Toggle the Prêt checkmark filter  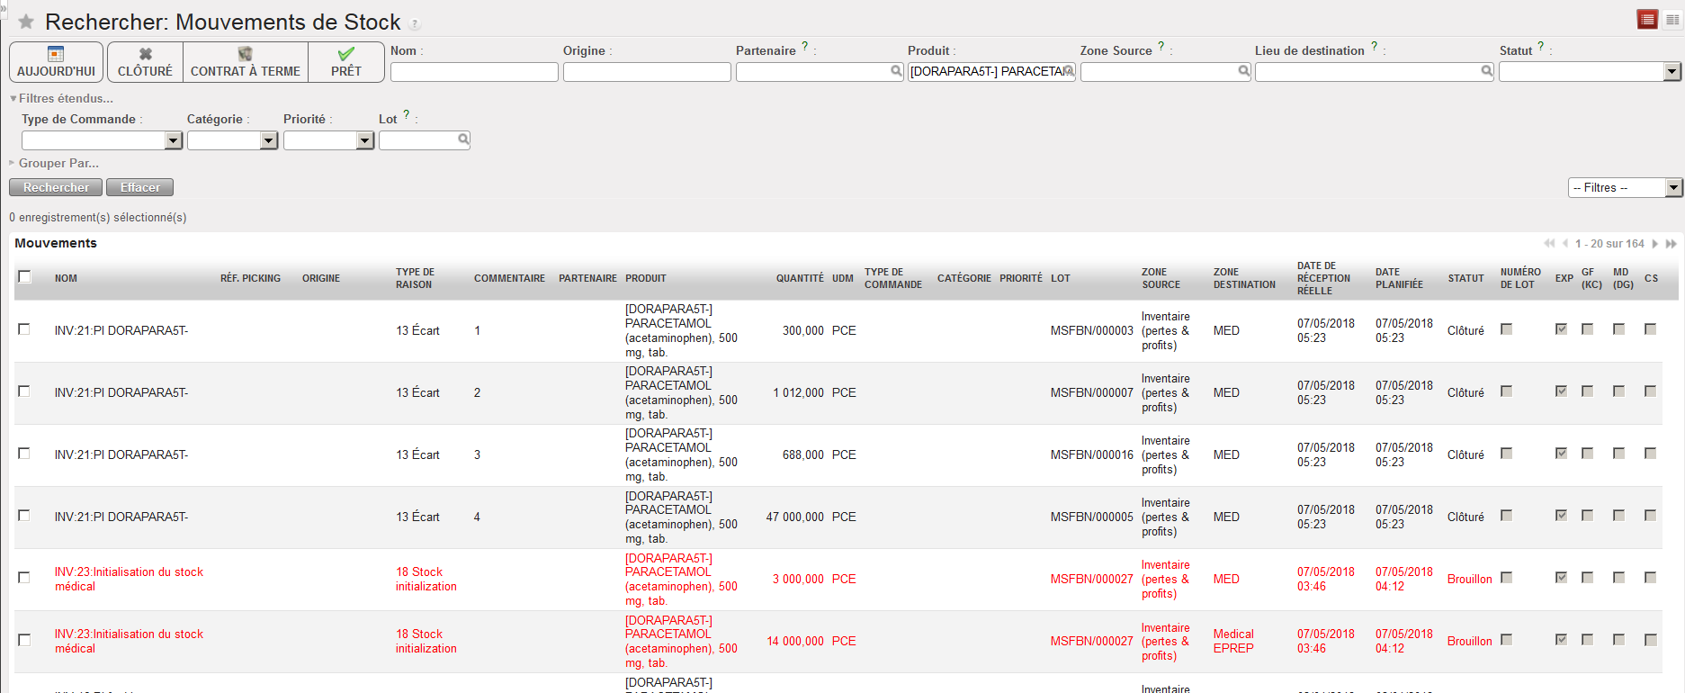pyautogui.click(x=345, y=62)
